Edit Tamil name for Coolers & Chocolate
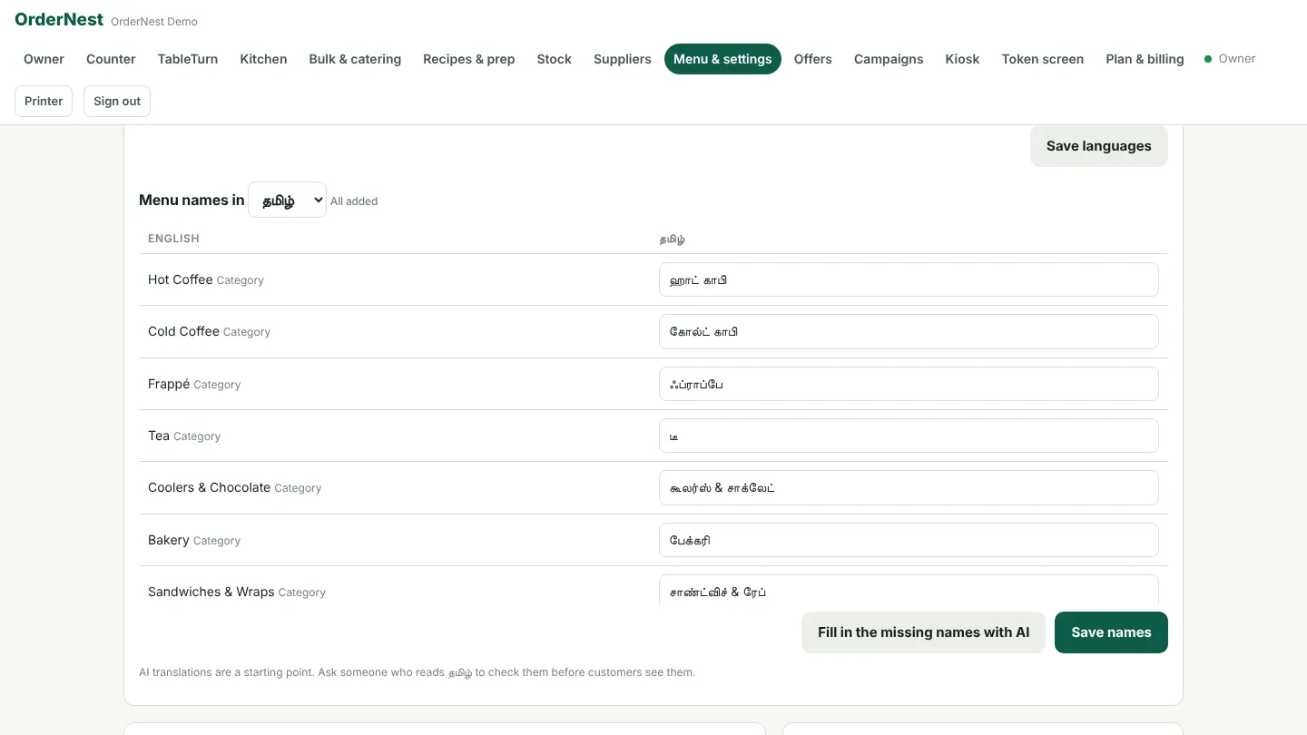The image size is (1307, 735). pos(909,487)
